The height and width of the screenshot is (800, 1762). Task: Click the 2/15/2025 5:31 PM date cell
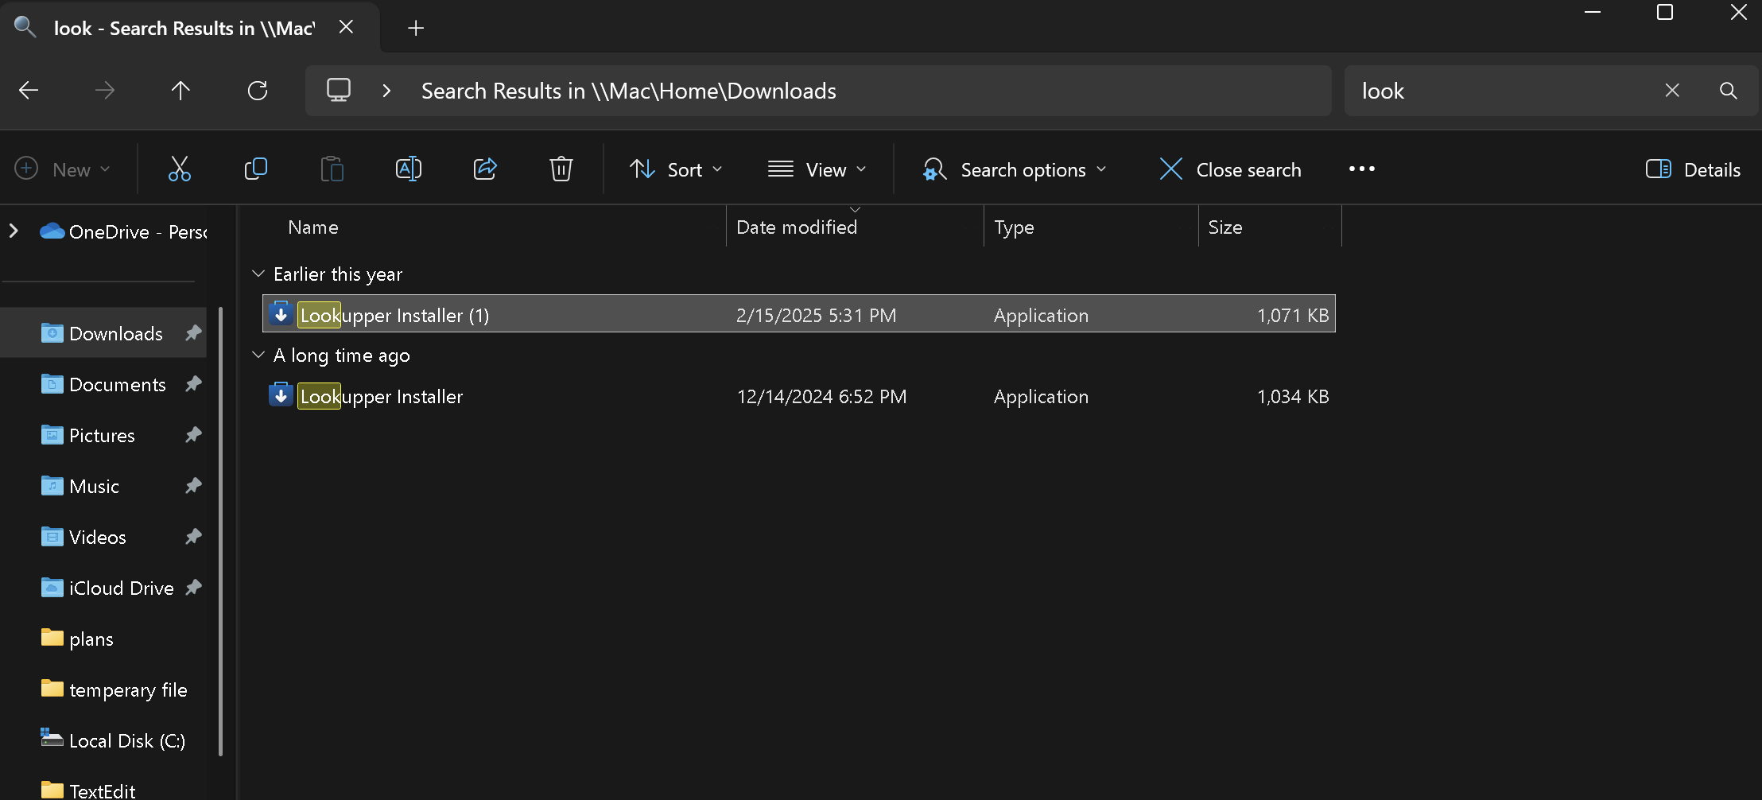tap(816, 315)
